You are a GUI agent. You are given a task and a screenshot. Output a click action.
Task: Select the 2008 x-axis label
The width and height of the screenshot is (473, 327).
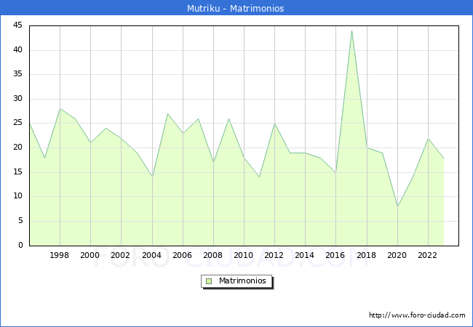213,255
